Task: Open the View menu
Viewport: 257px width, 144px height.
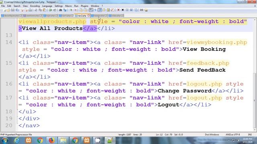Action: (x=25, y=6)
